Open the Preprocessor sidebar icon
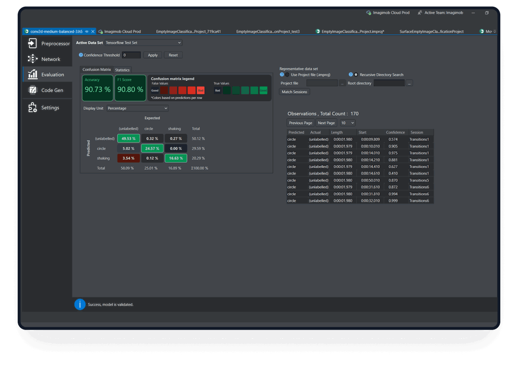Image resolution: width=518 pixels, height=366 pixels. pyautogui.click(x=32, y=44)
